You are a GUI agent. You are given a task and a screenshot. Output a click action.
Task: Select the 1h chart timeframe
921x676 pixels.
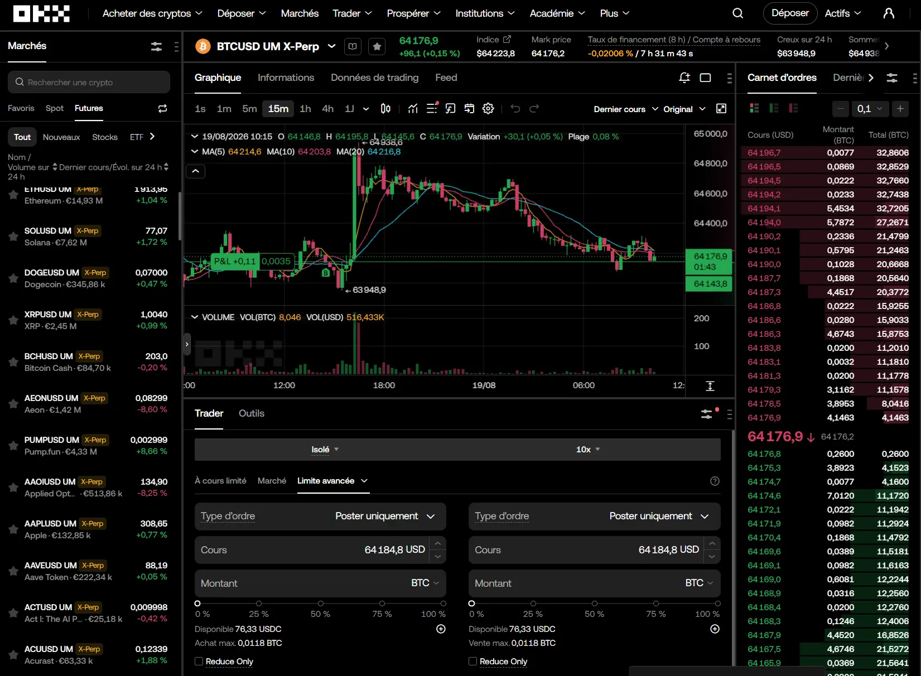point(305,109)
